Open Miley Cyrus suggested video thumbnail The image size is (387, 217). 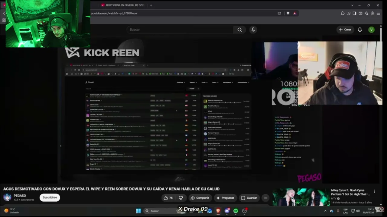301,197
